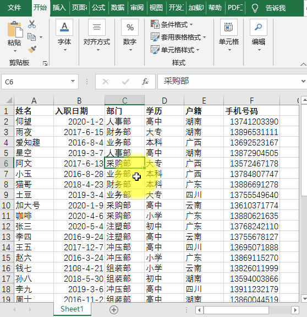Click the Editing (编辑) magnifier icon
The height and width of the screenshot is (317, 307).
tap(259, 28)
